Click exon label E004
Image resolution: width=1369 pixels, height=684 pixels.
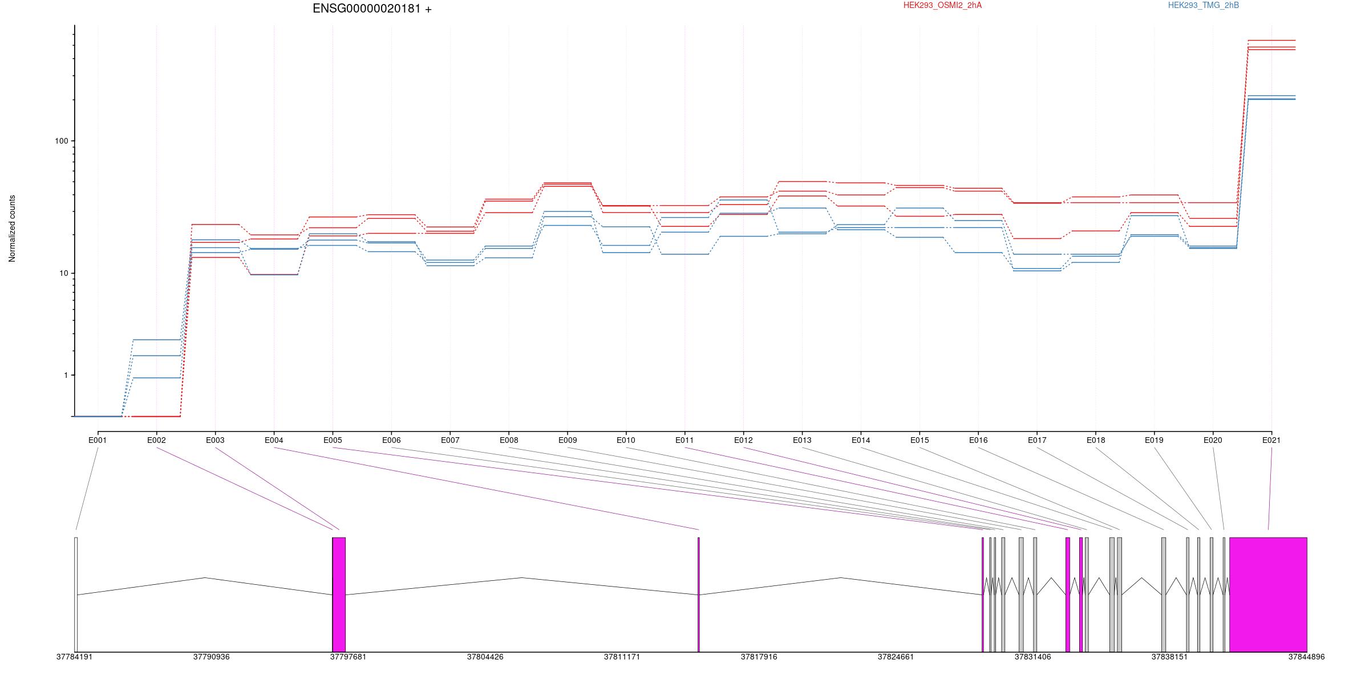coord(274,440)
